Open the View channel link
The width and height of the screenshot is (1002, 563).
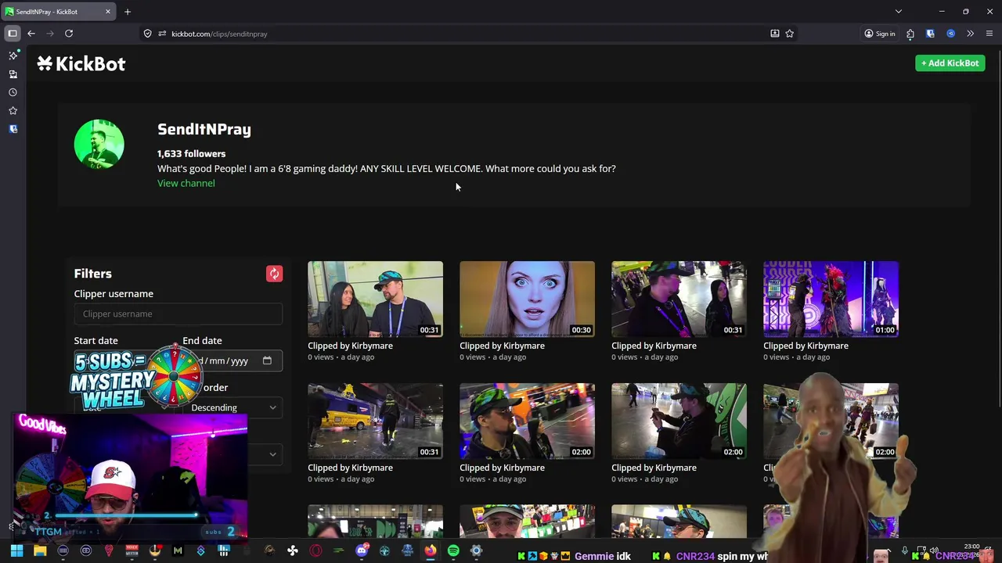(186, 183)
